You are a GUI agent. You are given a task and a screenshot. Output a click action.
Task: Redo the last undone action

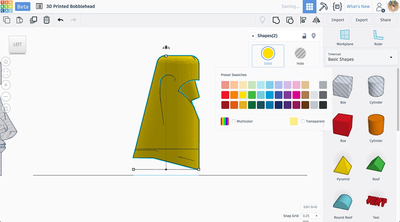point(73,20)
